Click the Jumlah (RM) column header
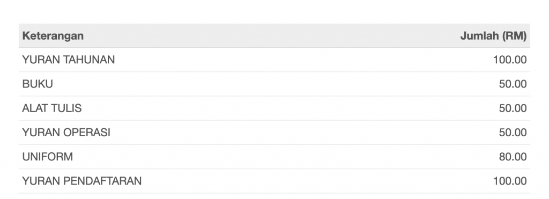The height and width of the screenshot is (199, 549). pos(493,36)
